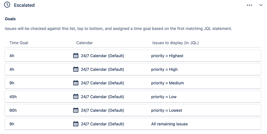
Task: Click the calendar icon in the All remaining issues row
Action: (x=76, y=124)
